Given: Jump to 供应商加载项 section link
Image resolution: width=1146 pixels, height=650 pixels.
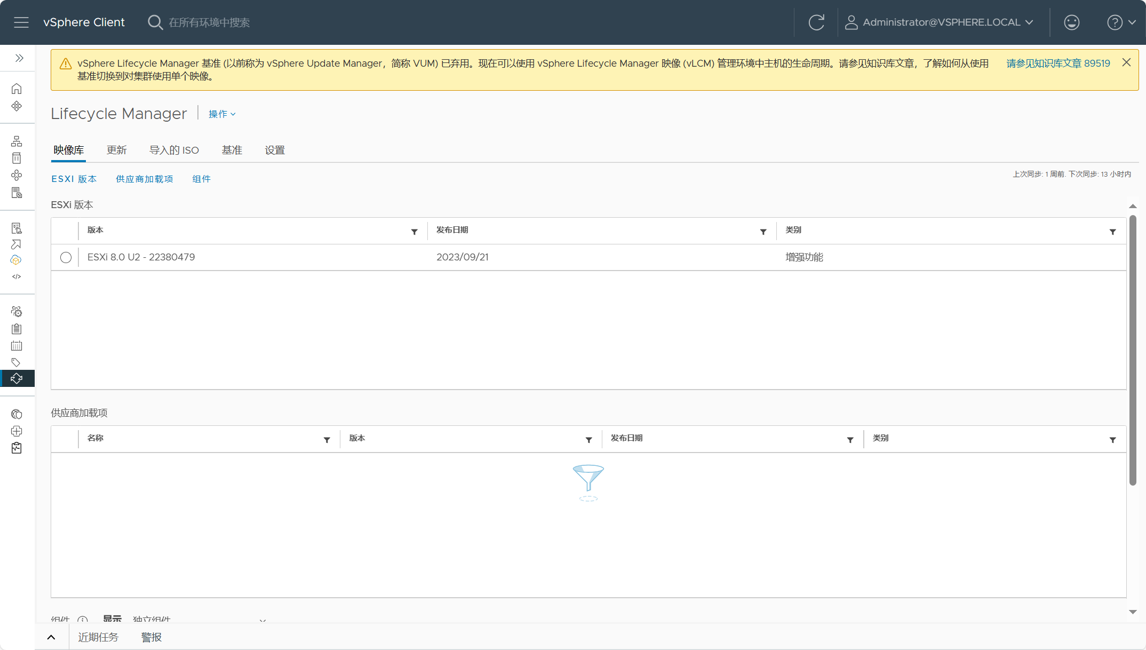Looking at the screenshot, I should tap(145, 179).
